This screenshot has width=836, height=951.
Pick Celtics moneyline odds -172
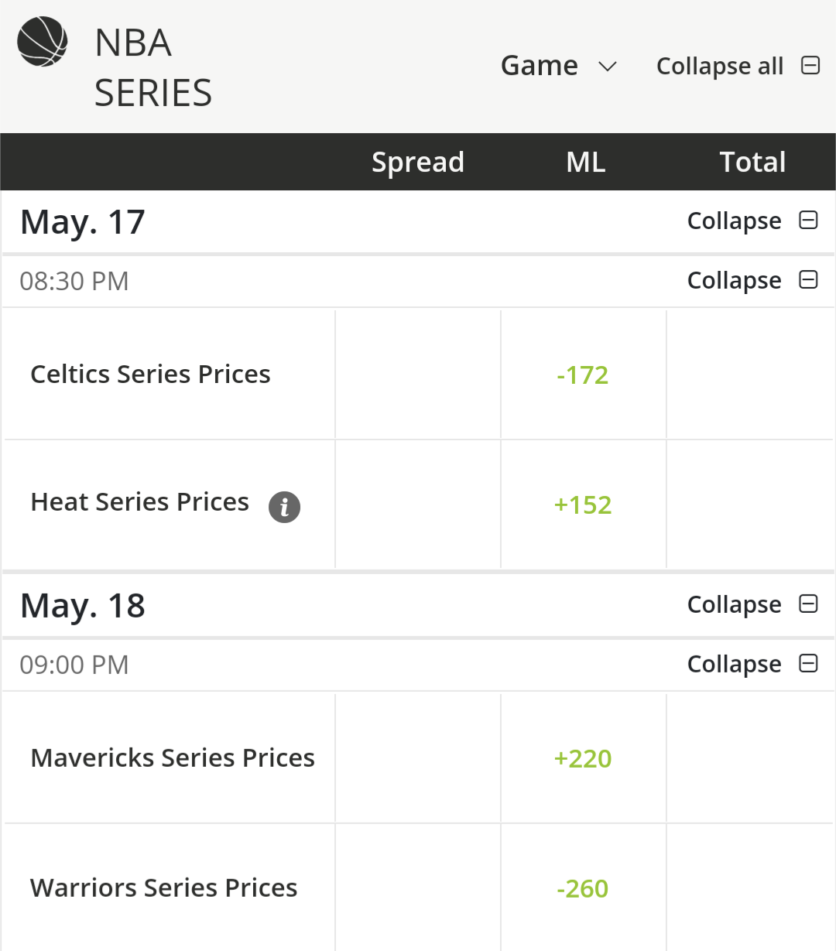(x=583, y=375)
